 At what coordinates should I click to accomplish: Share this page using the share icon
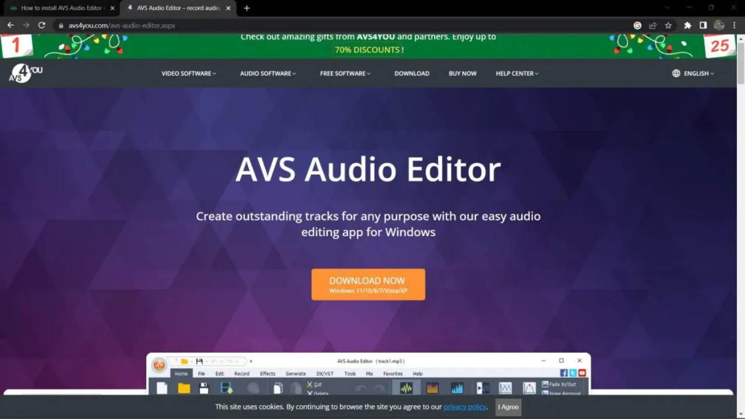[653, 26]
